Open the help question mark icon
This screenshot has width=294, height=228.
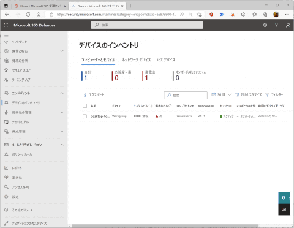(x=276, y=25)
